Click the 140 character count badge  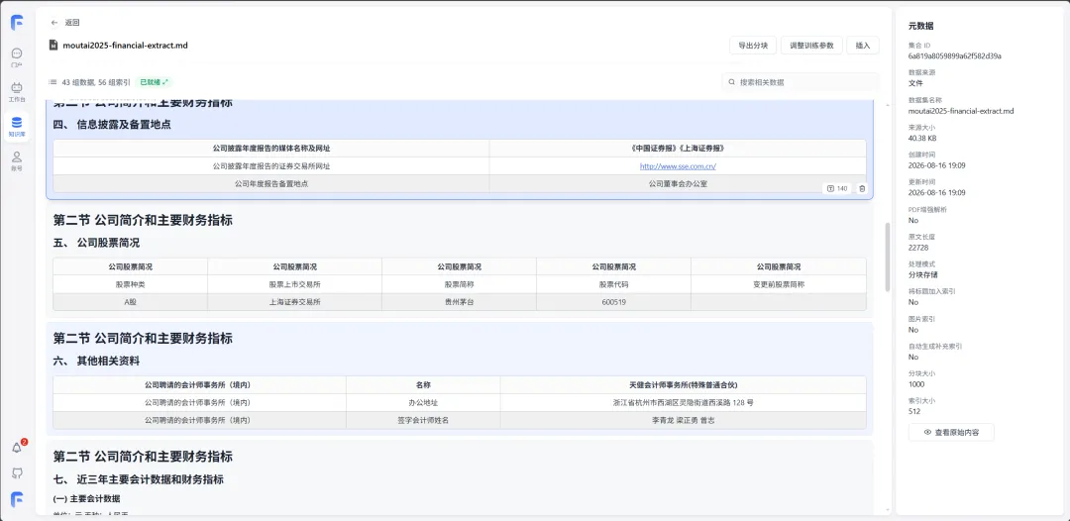836,189
